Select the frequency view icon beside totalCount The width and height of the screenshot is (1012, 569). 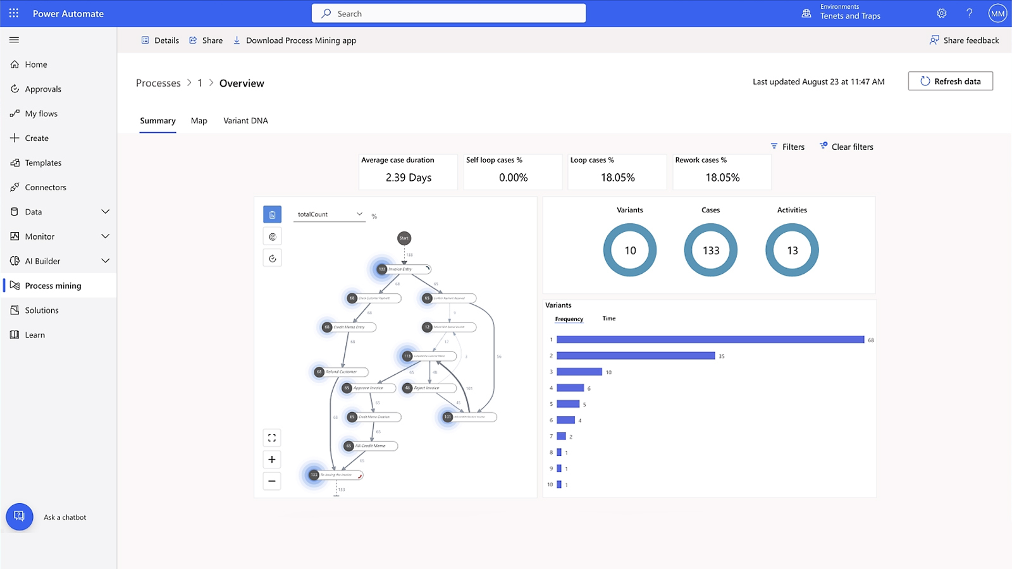272,214
